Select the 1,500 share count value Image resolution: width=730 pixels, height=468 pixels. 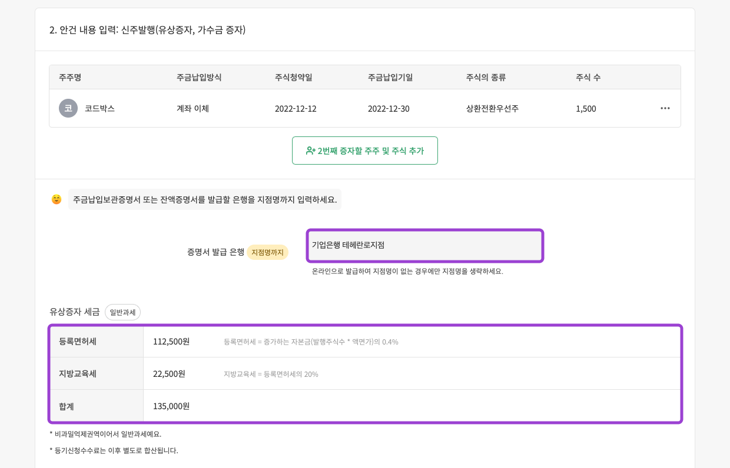click(x=585, y=108)
